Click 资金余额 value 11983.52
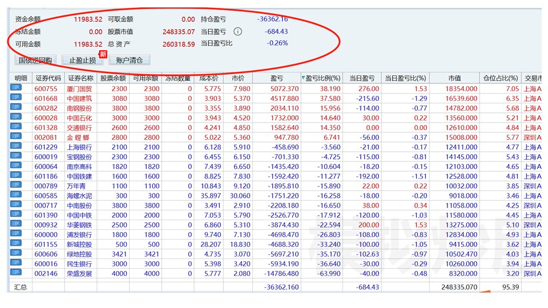 click(88, 19)
